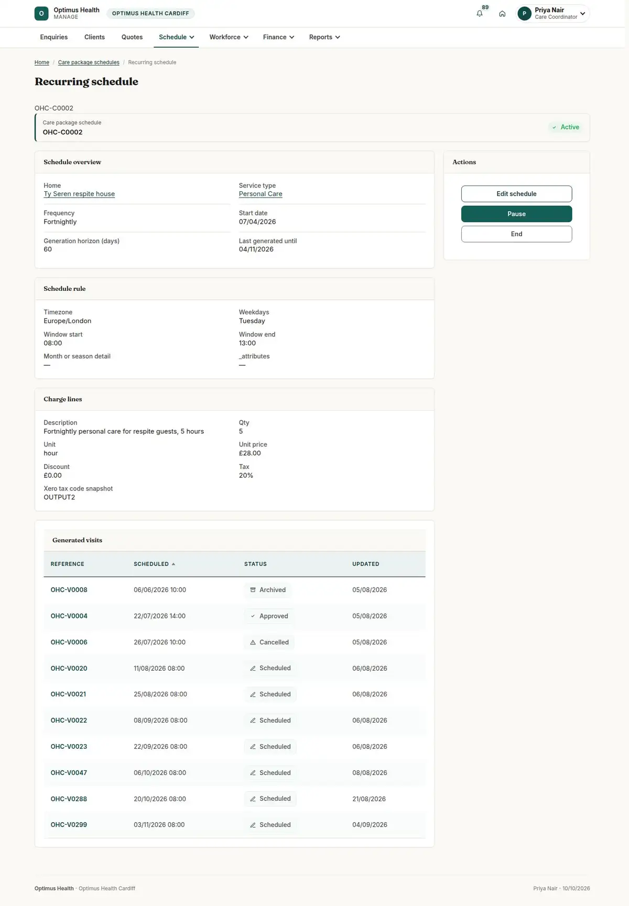Open visit OHC-V0288

(x=69, y=799)
